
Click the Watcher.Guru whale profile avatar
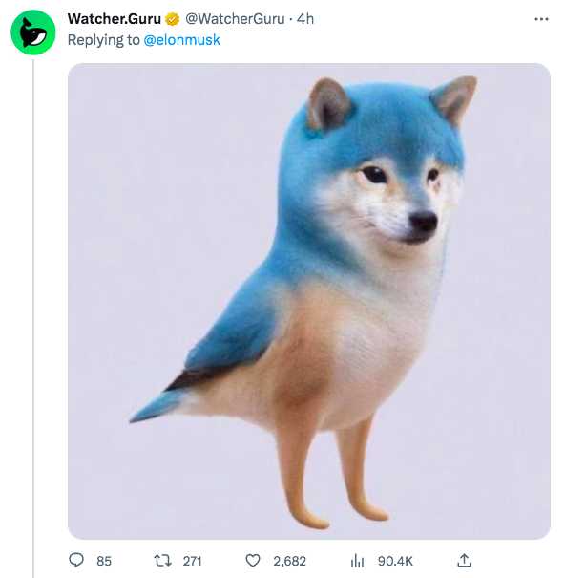coord(33,32)
